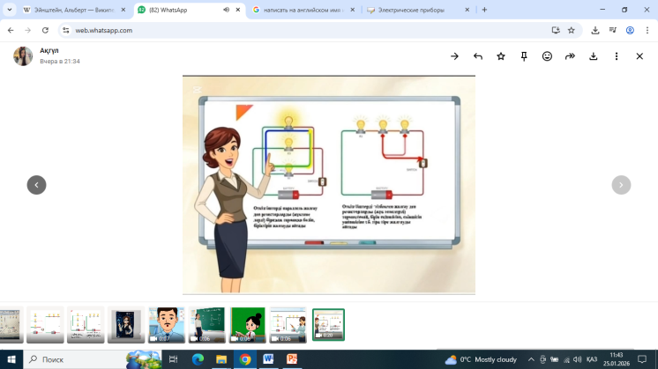Select the green-bordered 0:20 video thumbnail
The image size is (658, 369).
(x=328, y=325)
